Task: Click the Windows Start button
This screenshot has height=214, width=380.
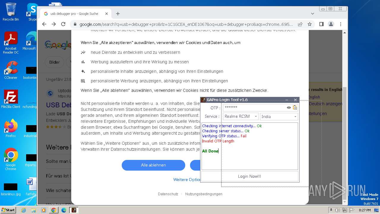Action: pos(8,210)
